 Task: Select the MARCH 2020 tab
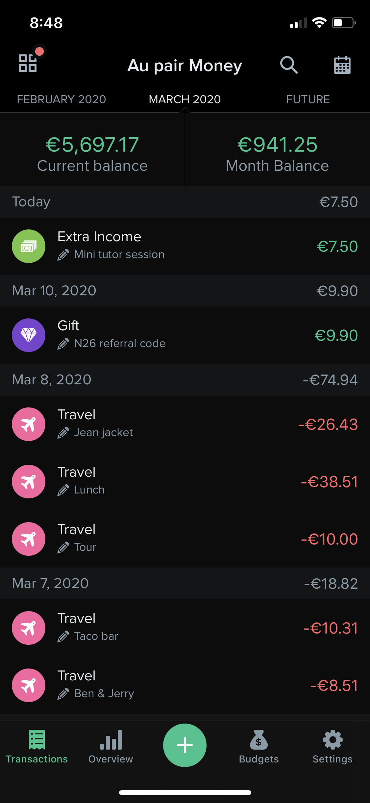pyautogui.click(x=185, y=99)
